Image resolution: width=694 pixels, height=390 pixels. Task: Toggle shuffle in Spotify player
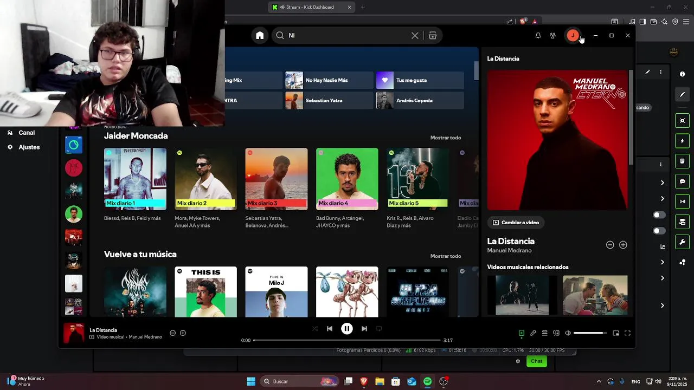(315, 328)
